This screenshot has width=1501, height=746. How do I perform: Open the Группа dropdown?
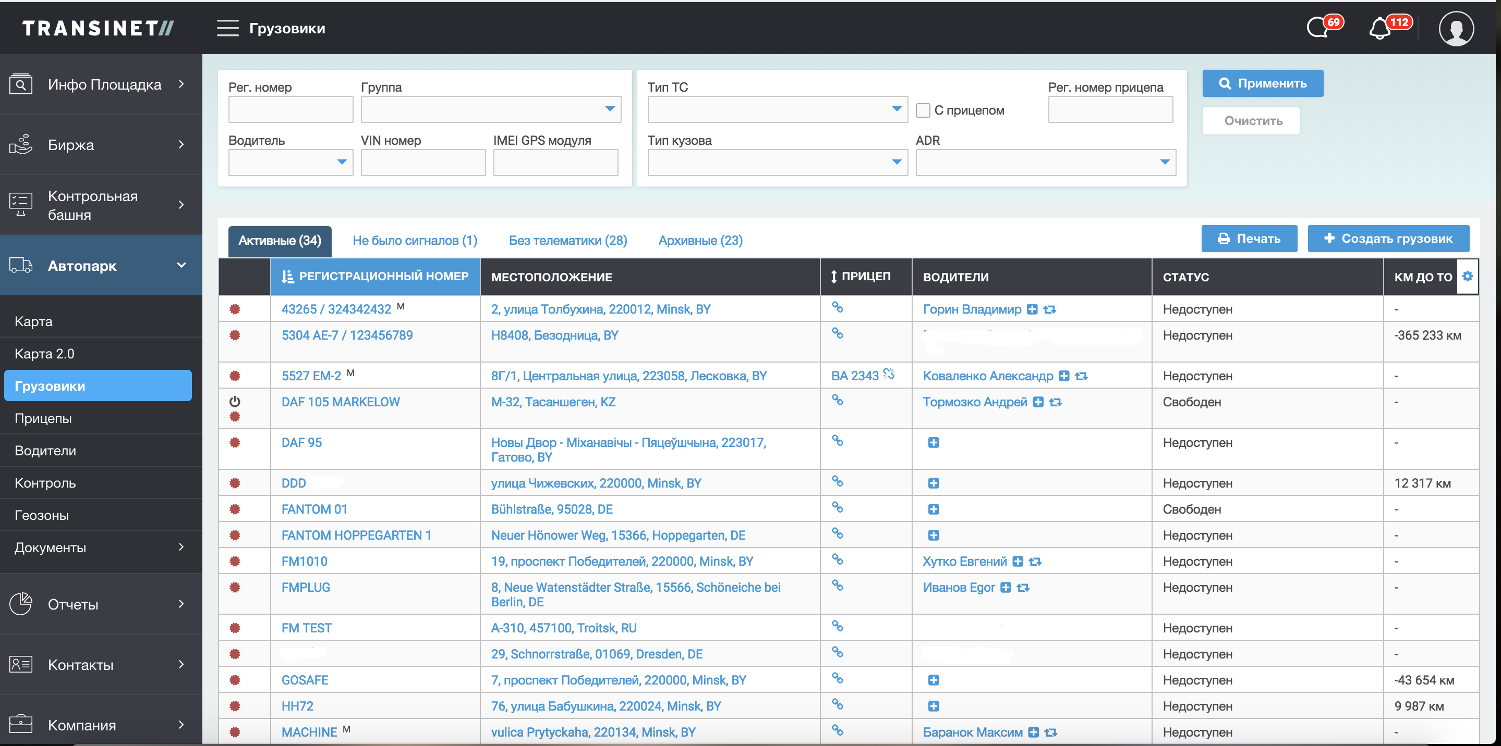pos(491,109)
